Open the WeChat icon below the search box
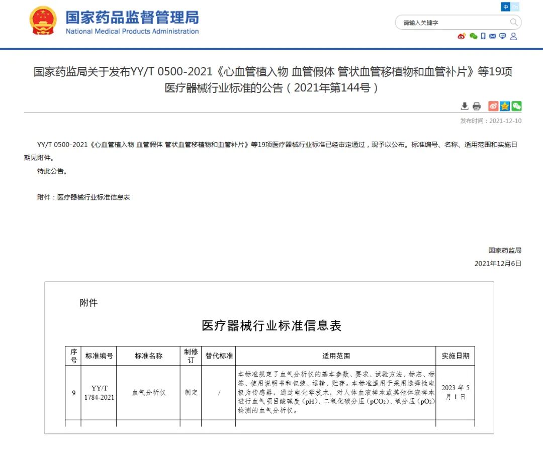 coord(473,36)
